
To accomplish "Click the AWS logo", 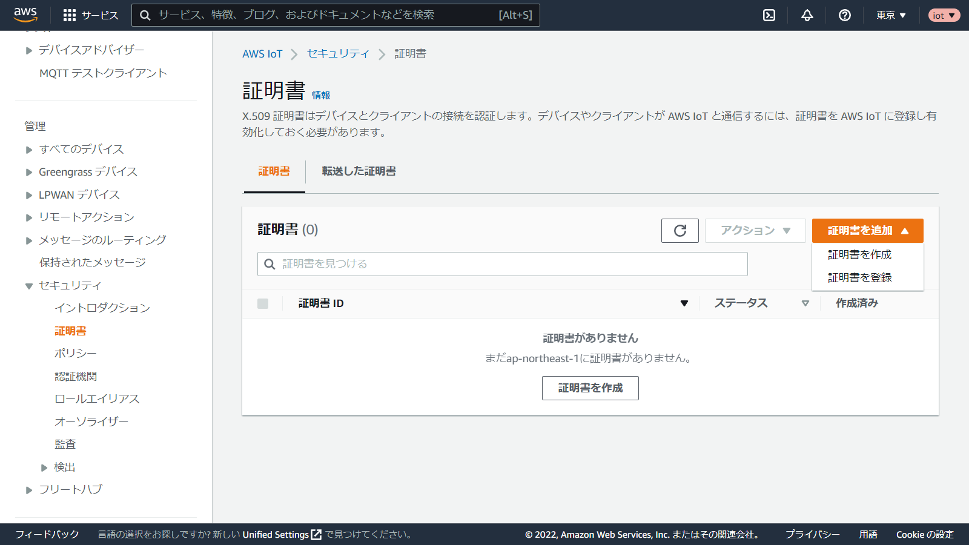I will (25, 15).
